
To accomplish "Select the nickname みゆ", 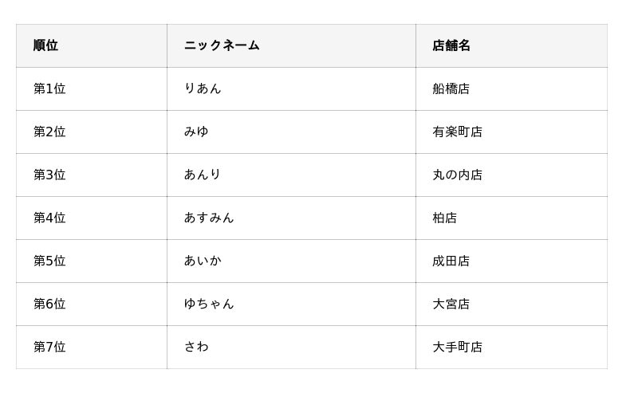I will pos(196,132).
